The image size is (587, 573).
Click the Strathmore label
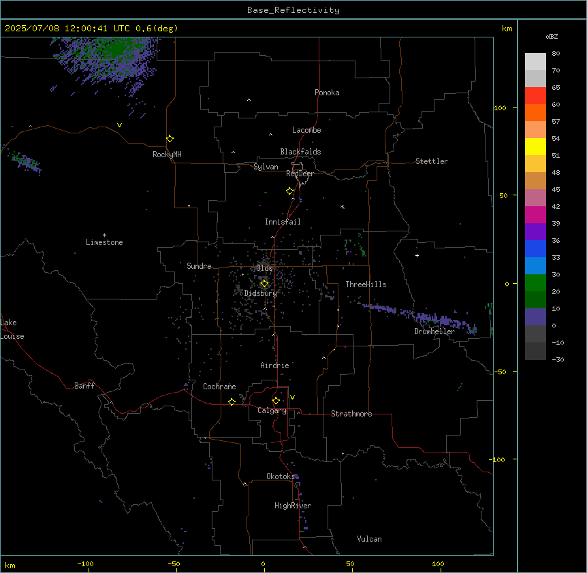tap(351, 414)
